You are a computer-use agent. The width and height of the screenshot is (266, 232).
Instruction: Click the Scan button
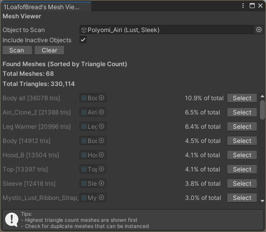point(17,50)
